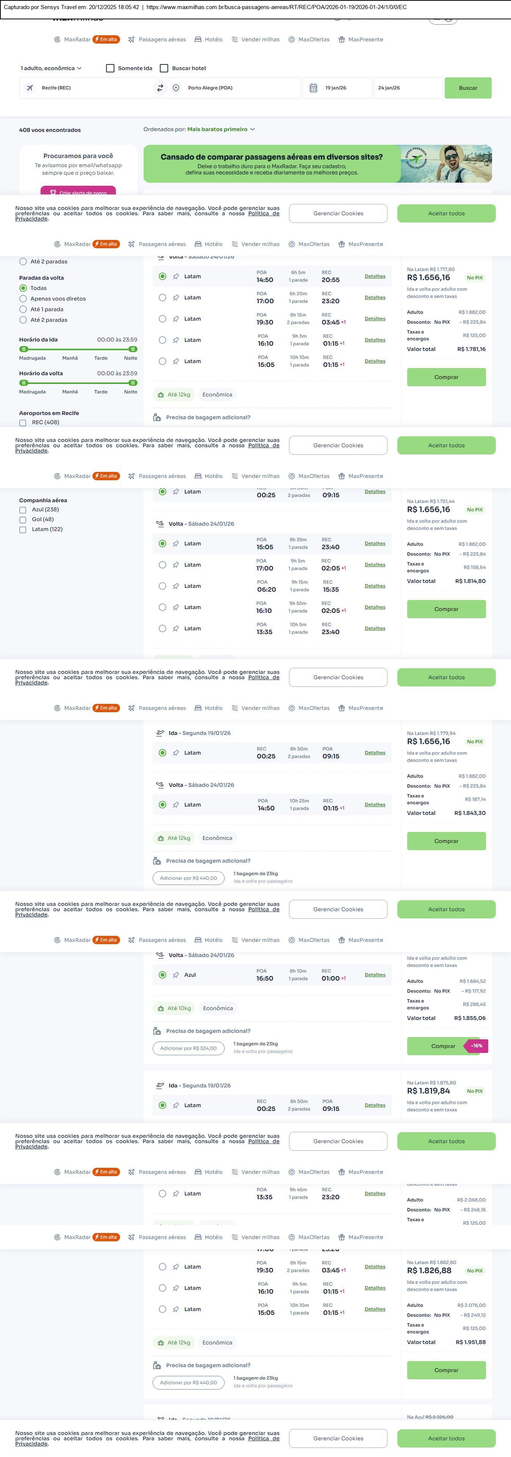Click left handle of Horário da ida slider
Screen dimensions: 511x1457
pos(24,349)
